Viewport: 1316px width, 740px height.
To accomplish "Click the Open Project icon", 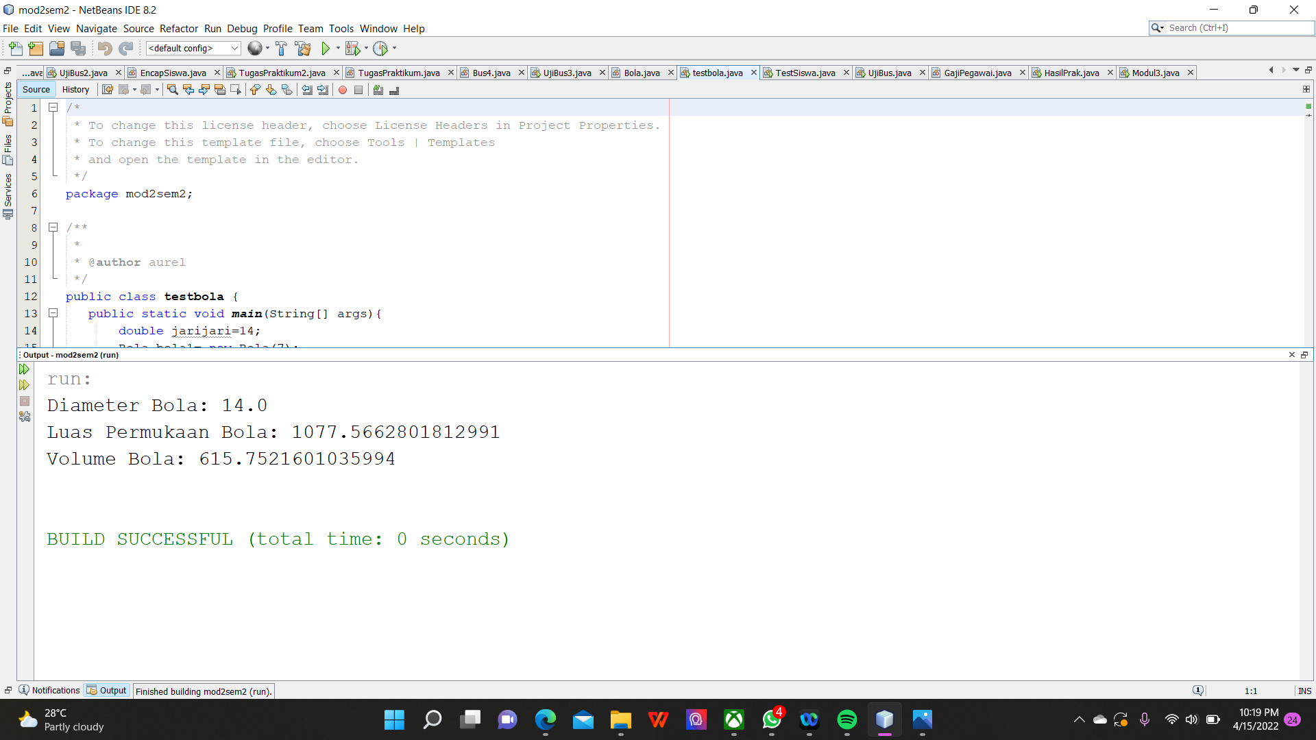I will click(x=57, y=48).
